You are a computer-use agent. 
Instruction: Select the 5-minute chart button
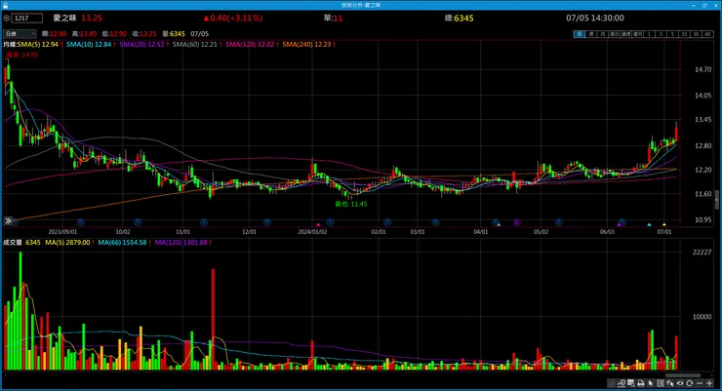(673, 34)
